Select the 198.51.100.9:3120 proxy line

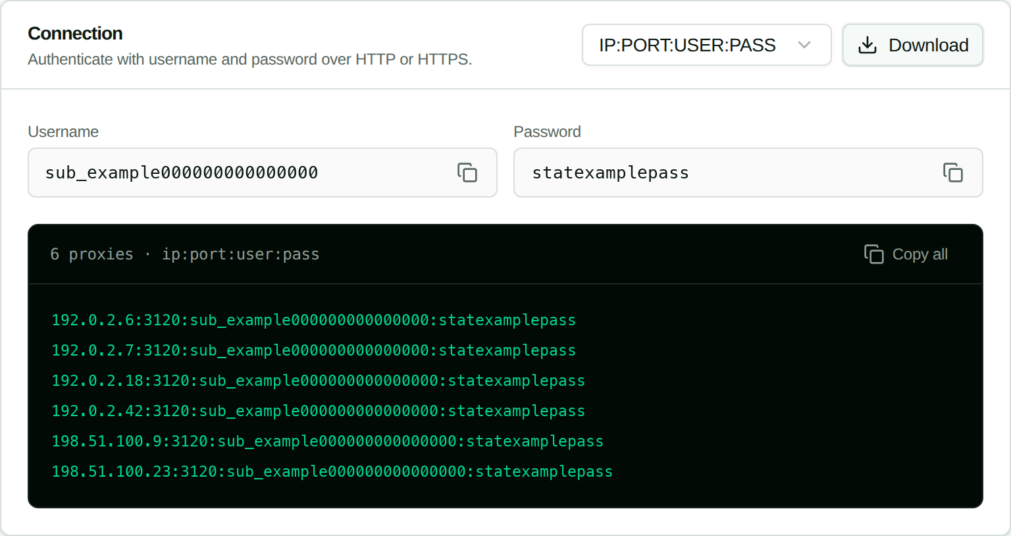(328, 441)
